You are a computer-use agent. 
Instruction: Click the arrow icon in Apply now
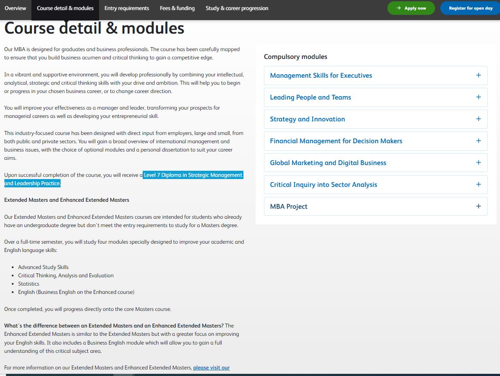coord(398,8)
